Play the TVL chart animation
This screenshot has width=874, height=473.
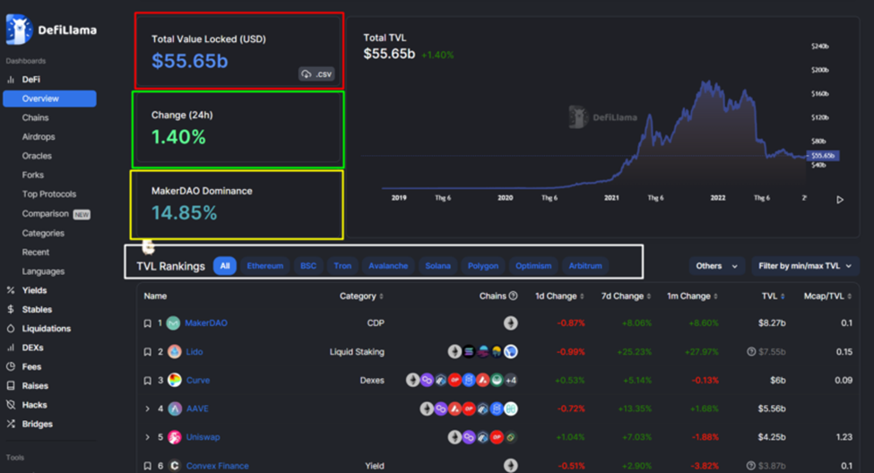(x=840, y=200)
